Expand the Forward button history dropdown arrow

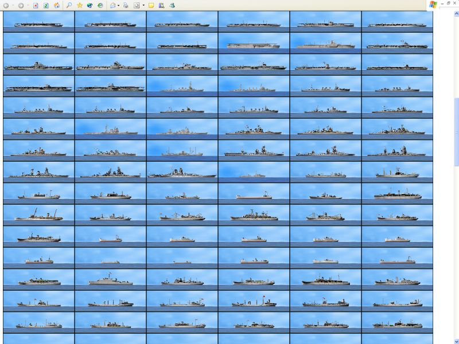(x=28, y=6)
